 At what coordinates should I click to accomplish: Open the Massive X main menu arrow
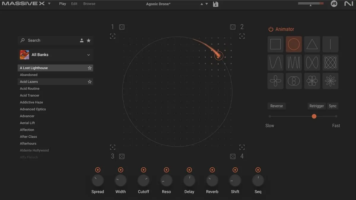click(x=49, y=4)
